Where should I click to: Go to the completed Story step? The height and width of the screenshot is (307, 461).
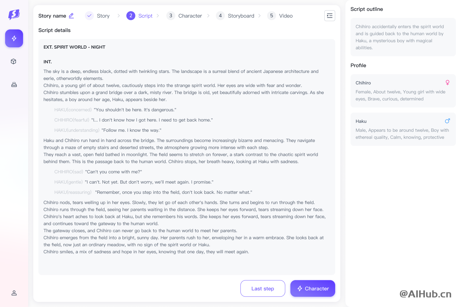(x=97, y=16)
